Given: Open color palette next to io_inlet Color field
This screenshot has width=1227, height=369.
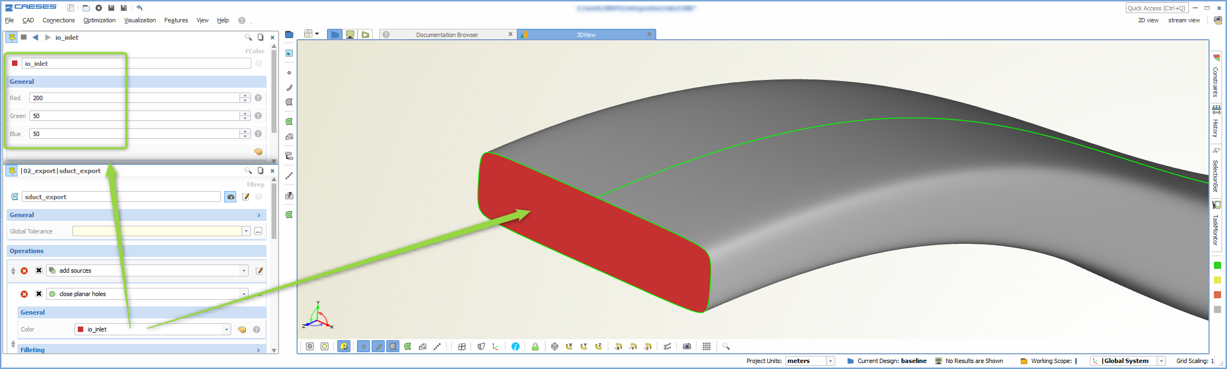Looking at the screenshot, I should [x=242, y=329].
